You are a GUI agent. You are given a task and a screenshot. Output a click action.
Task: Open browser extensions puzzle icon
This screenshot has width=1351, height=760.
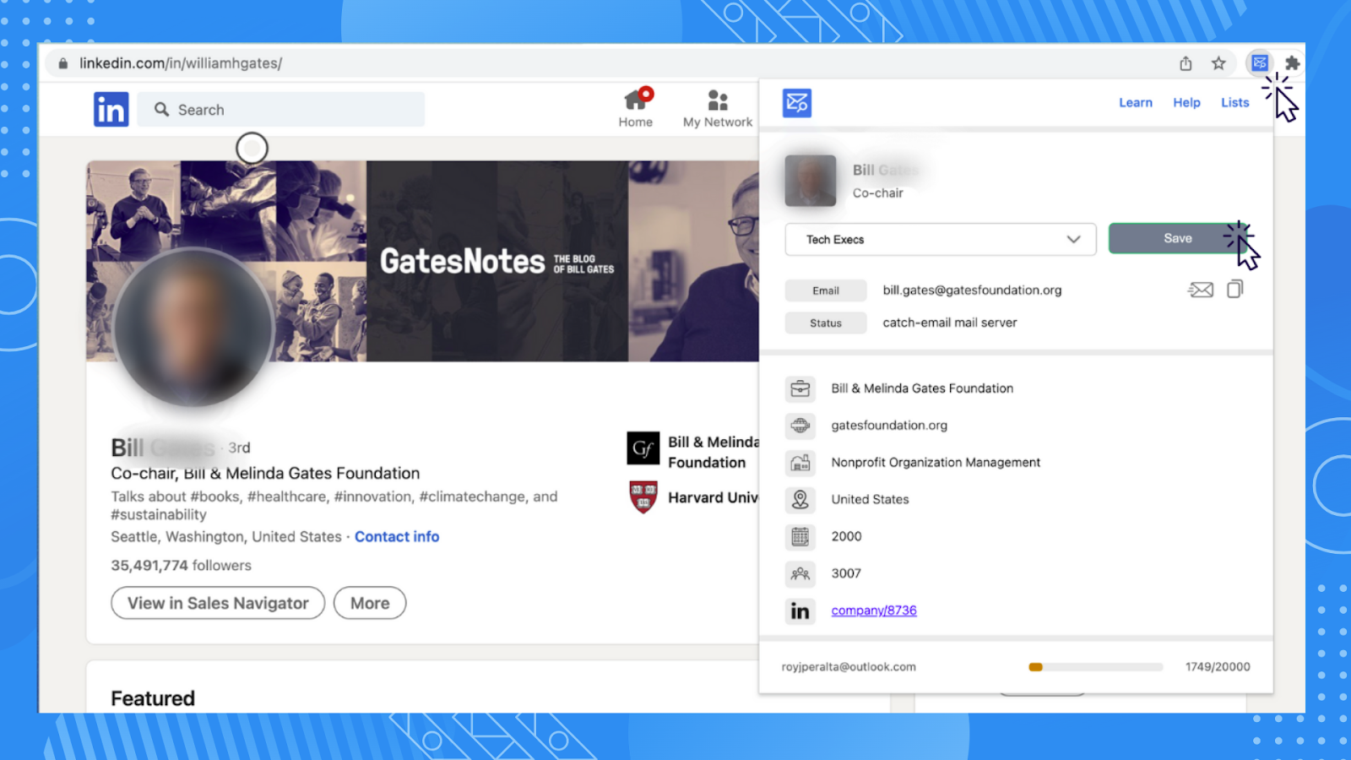1292,63
